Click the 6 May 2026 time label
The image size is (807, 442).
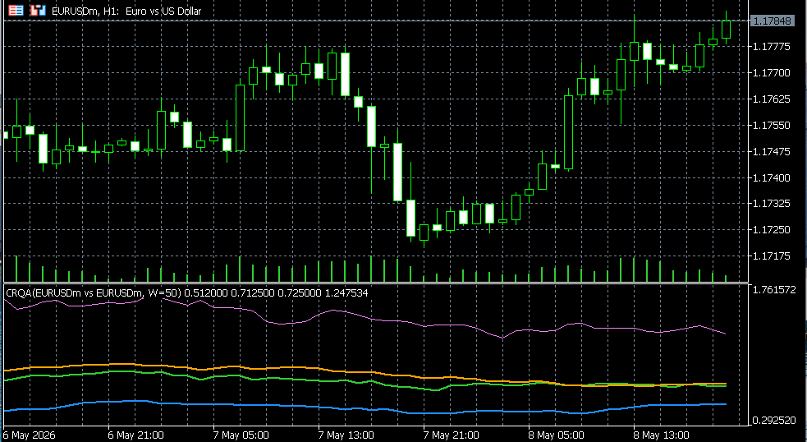[x=30, y=435]
